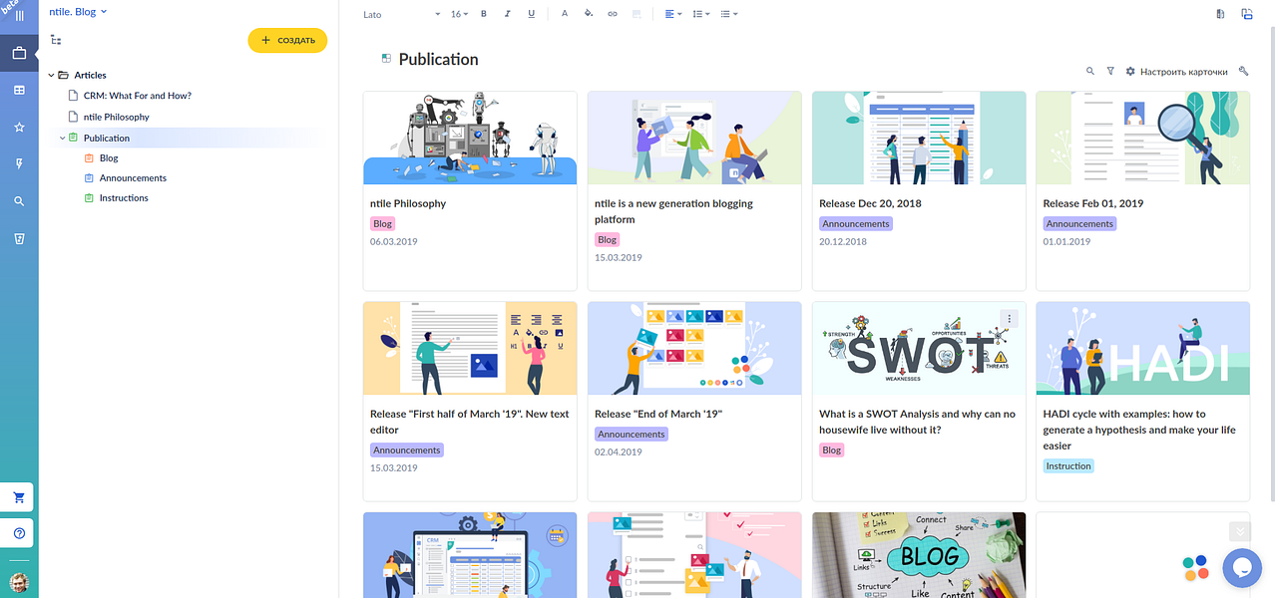Click the rightmost icon at toolbar end

click(1247, 14)
